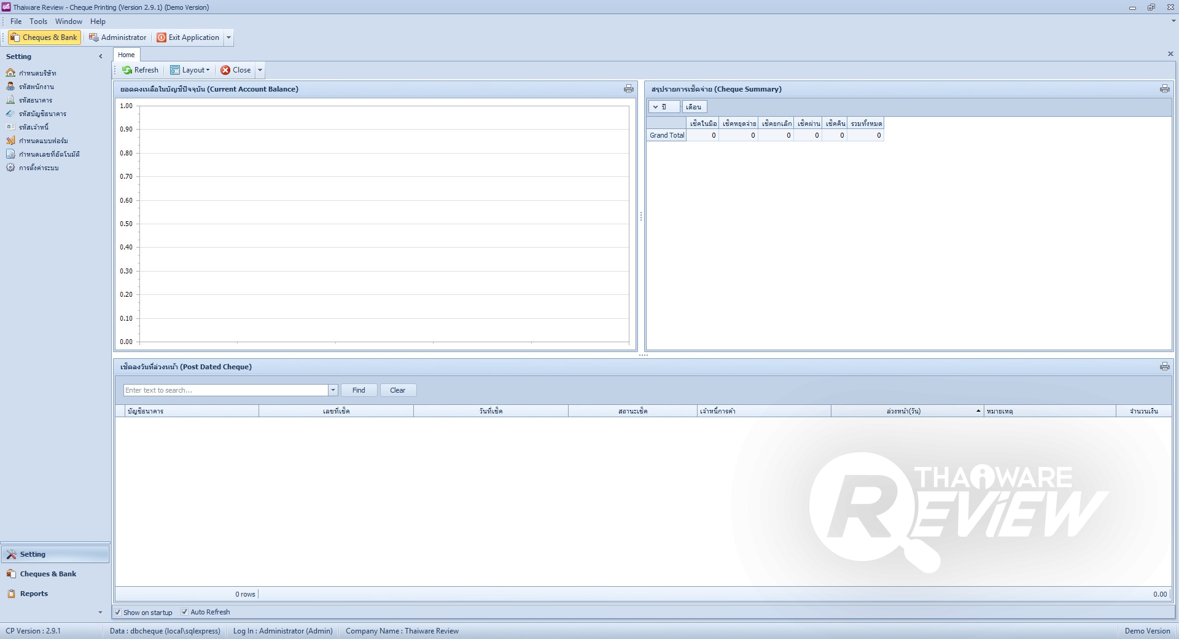Screen dimensions: 1179x639
Task: Sort by เจ้าหนี้การค้า column header
Action: point(764,411)
